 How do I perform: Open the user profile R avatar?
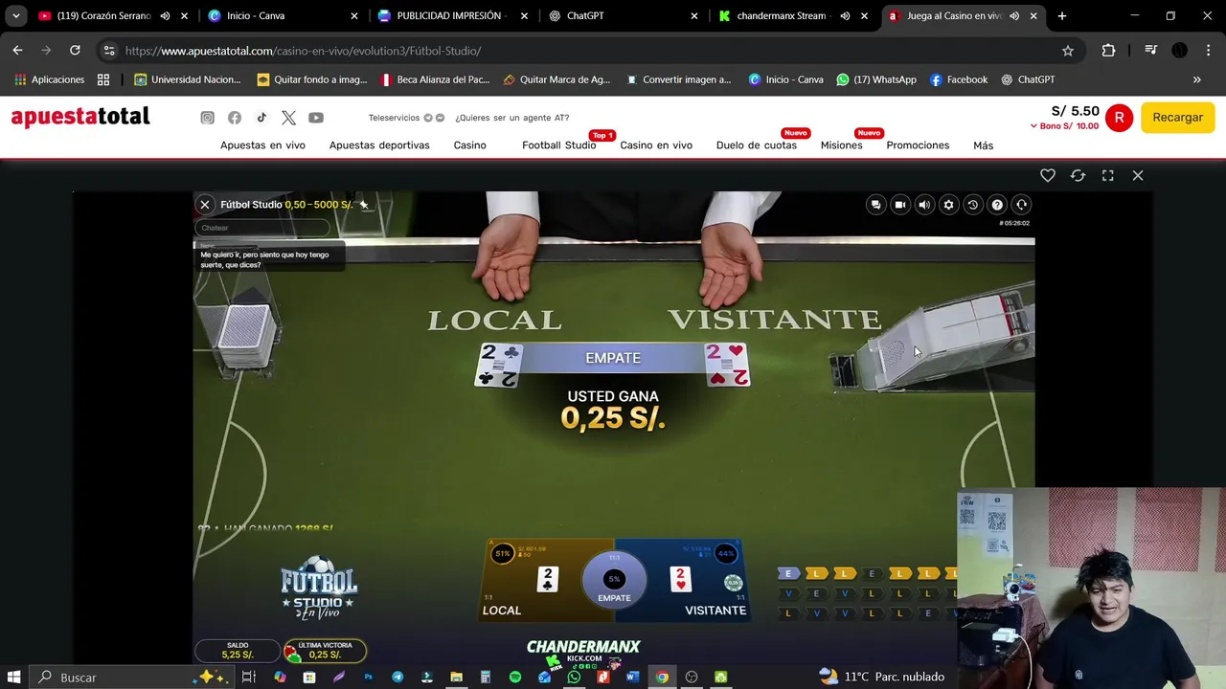[x=1119, y=118]
